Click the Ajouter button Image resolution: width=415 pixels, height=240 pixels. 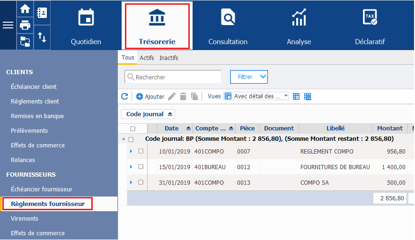pyautogui.click(x=150, y=96)
